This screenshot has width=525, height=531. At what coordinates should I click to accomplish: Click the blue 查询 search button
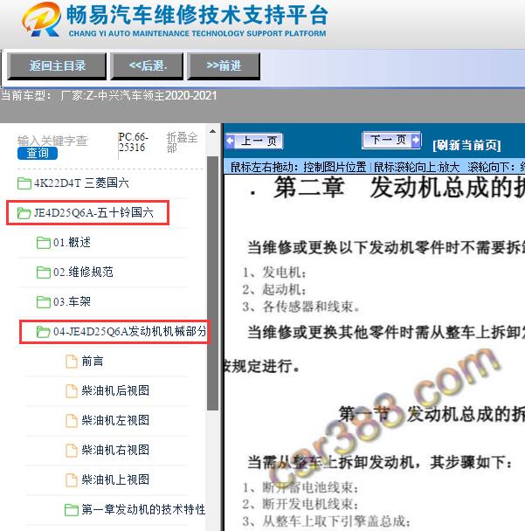(x=38, y=153)
